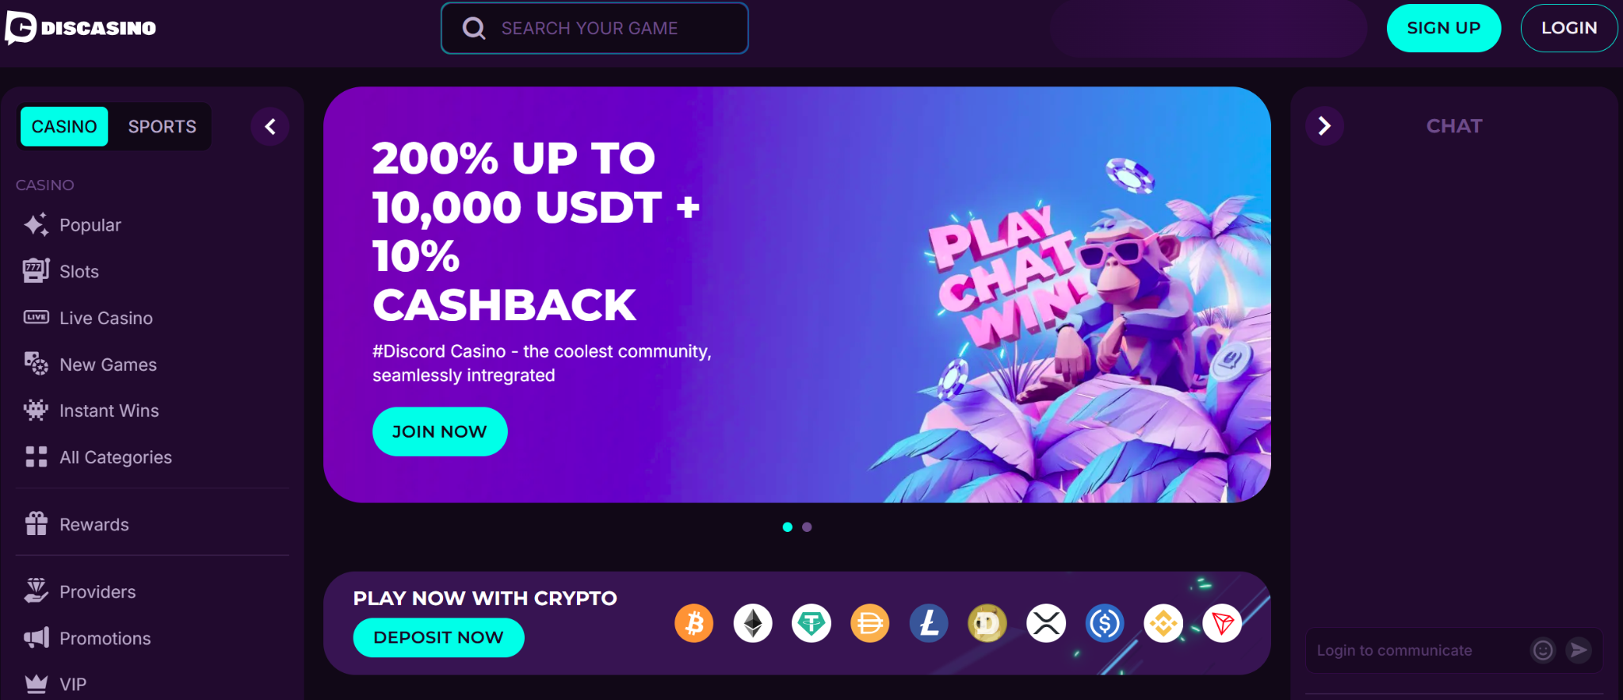
Task: Open the emoji picker in chat
Action: click(x=1543, y=651)
